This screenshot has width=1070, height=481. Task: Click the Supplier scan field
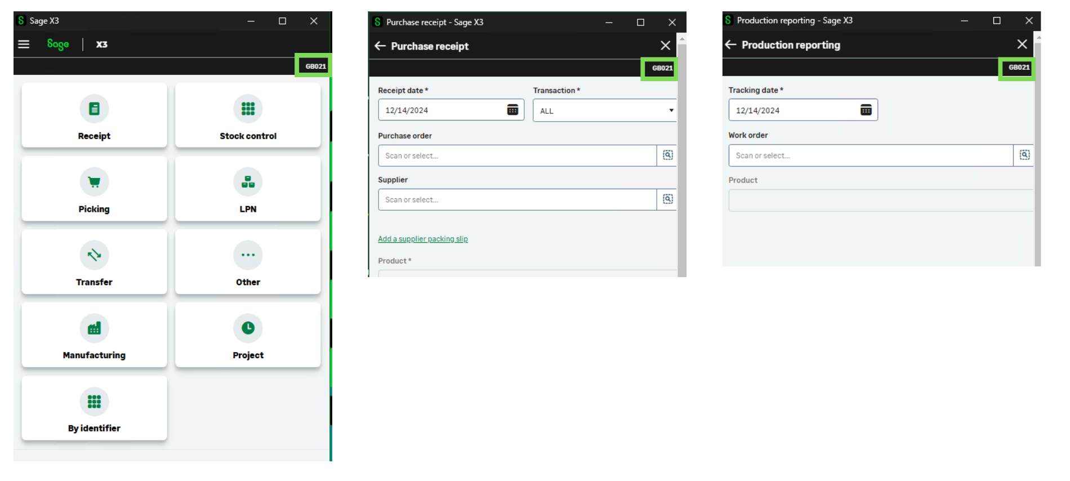518,199
